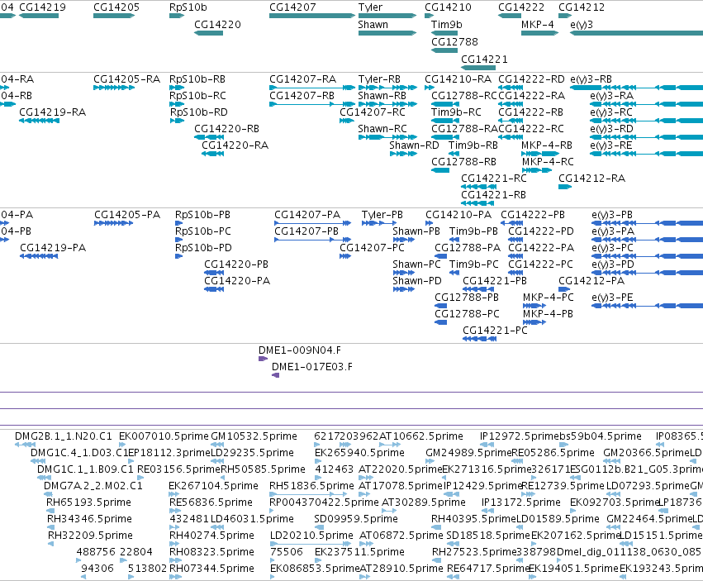Select the CG14205-PA protein glyph
This screenshot has height=581, width=703.
pyautogui.click(x=114, y=223)
